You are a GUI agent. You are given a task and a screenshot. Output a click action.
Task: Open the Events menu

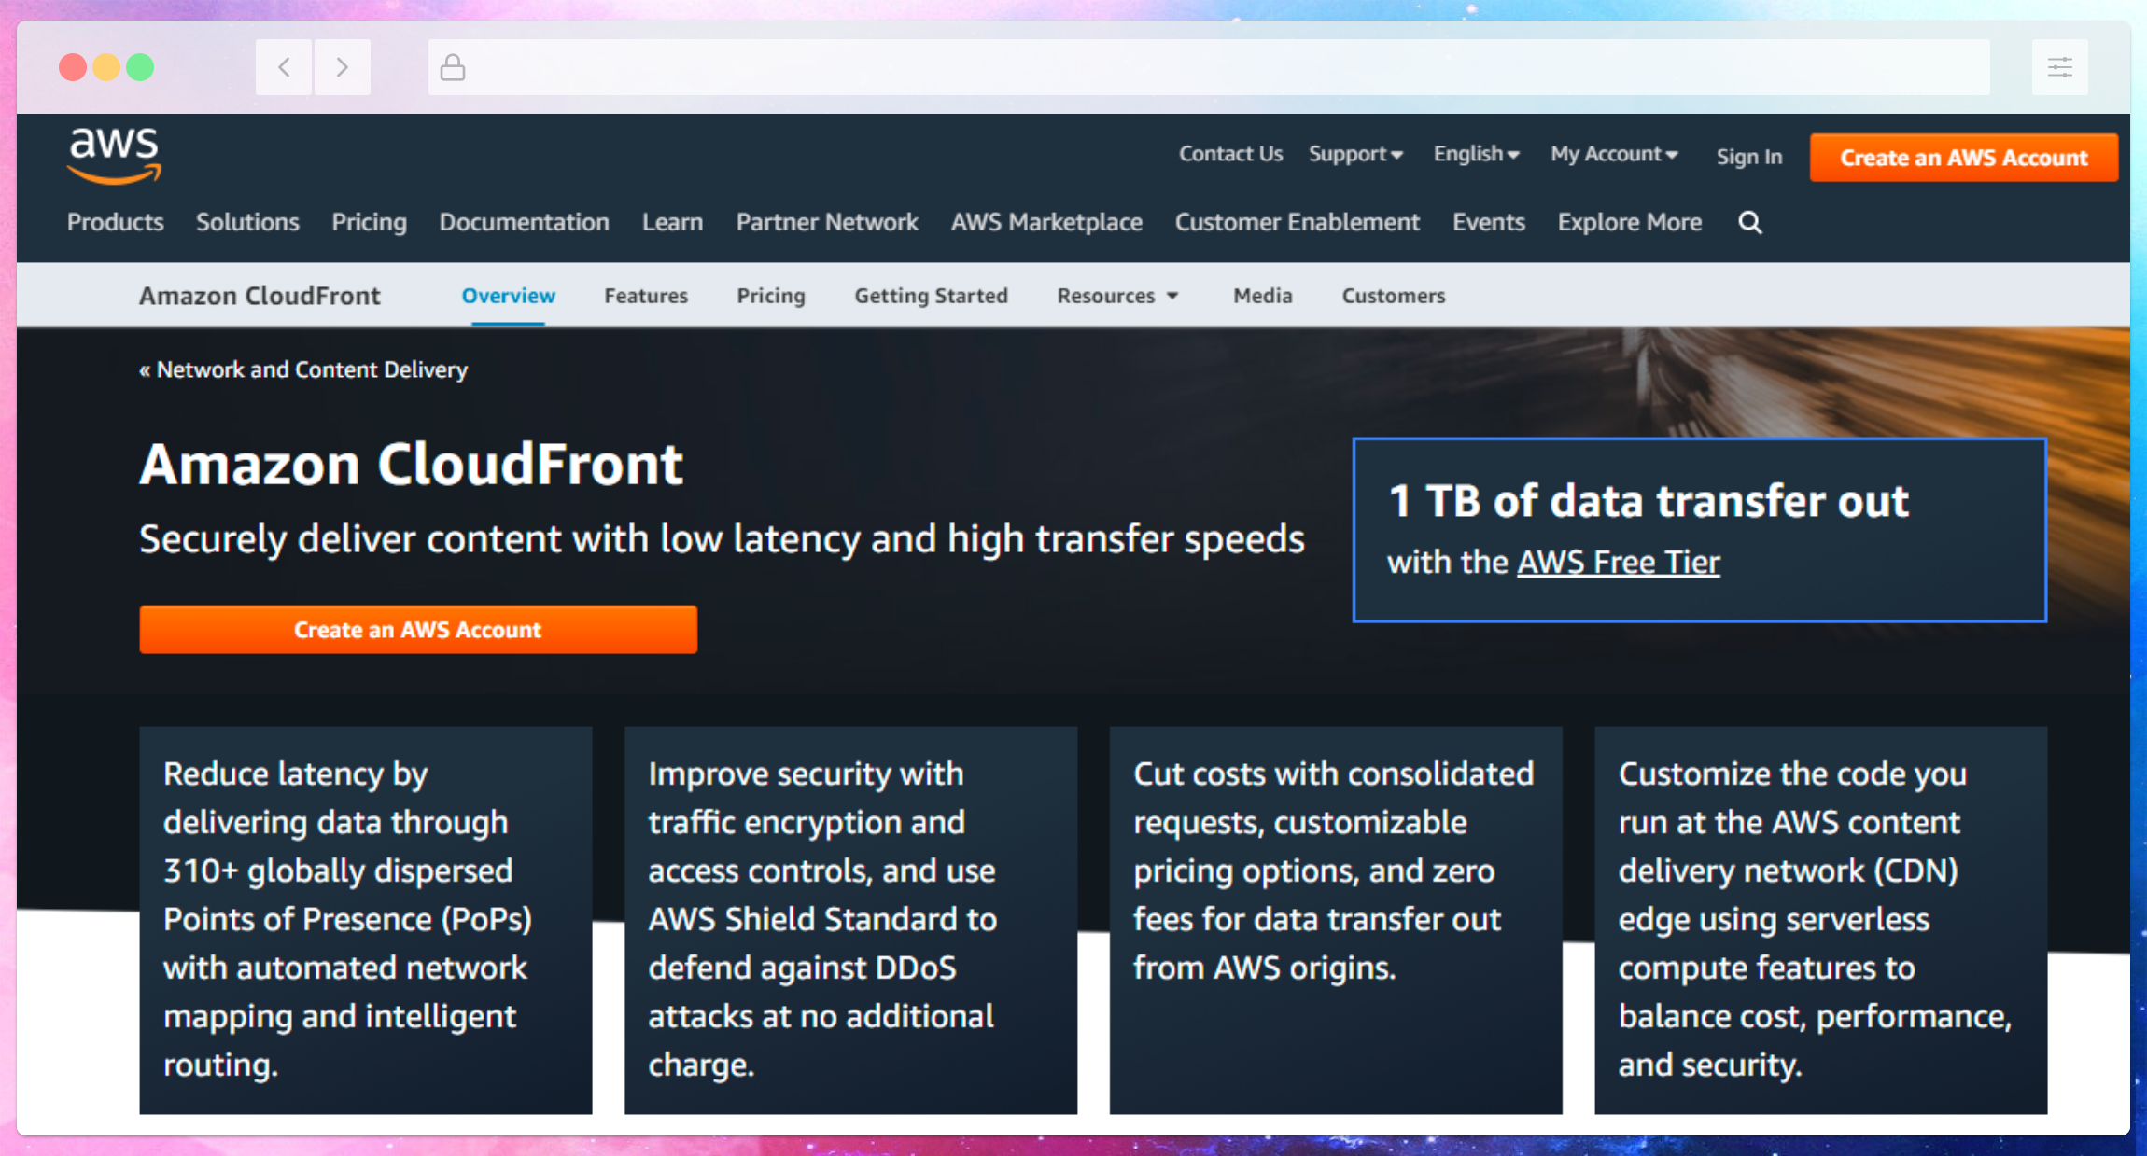(1488, 222)
